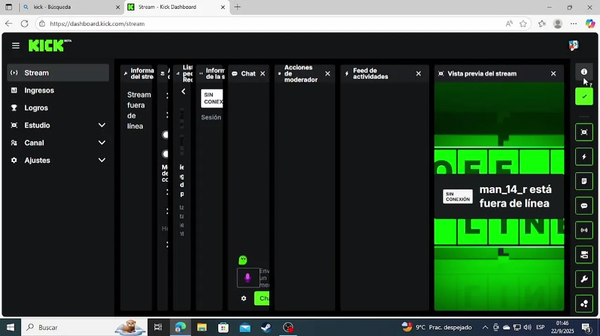Click the green checkmark button in right sidebar

click(x=584, y=97)
